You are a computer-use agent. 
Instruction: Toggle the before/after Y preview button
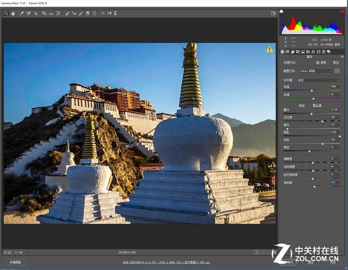click(x=257, y=252)
